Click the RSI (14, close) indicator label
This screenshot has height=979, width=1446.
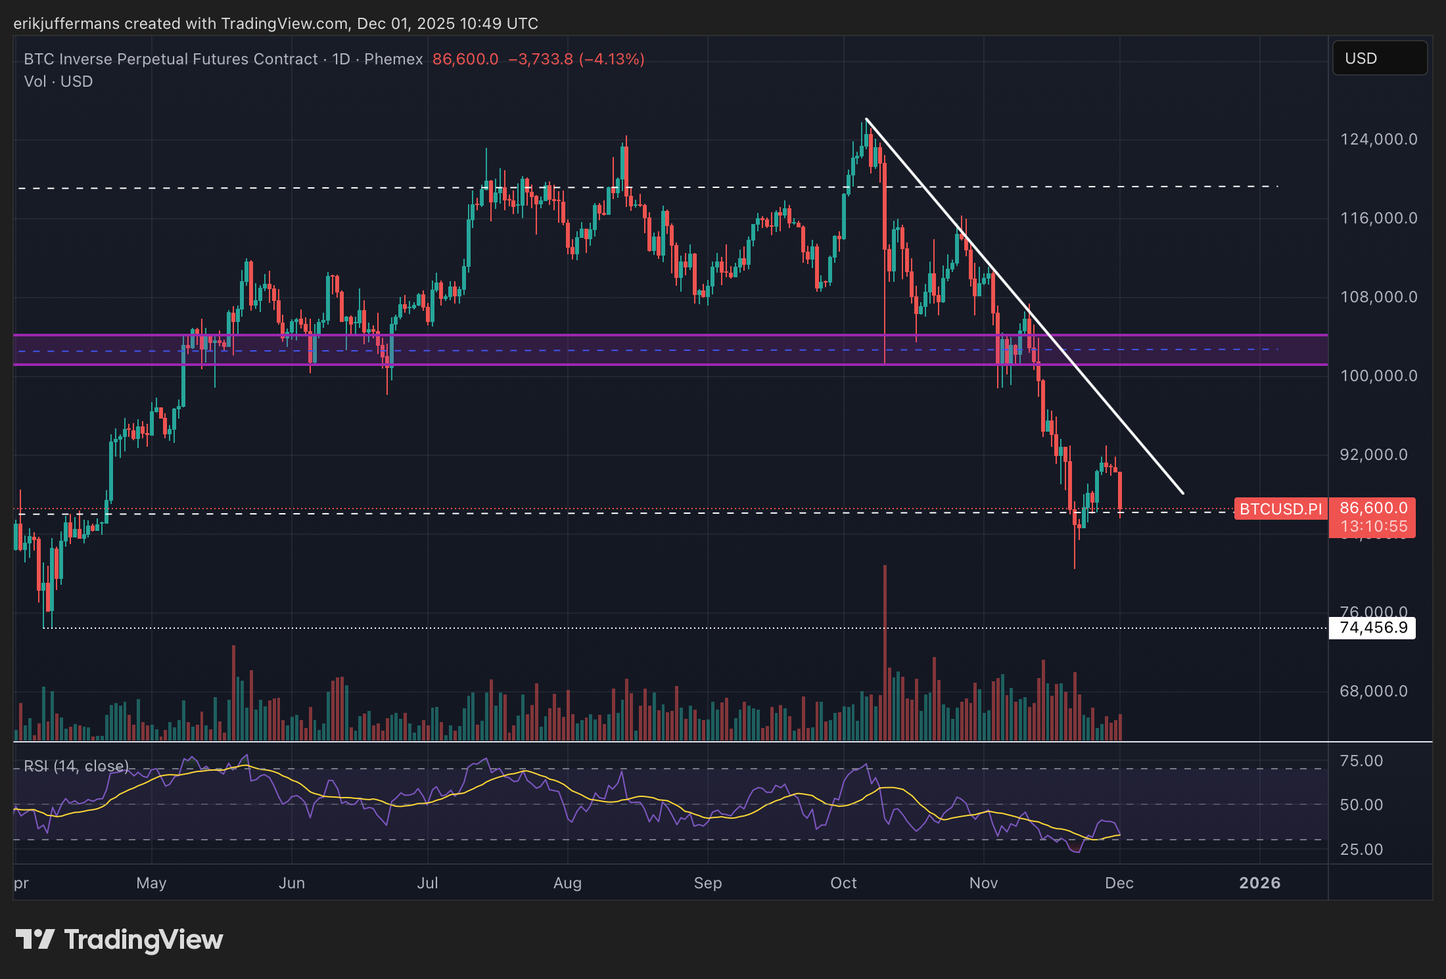(76, 765)
